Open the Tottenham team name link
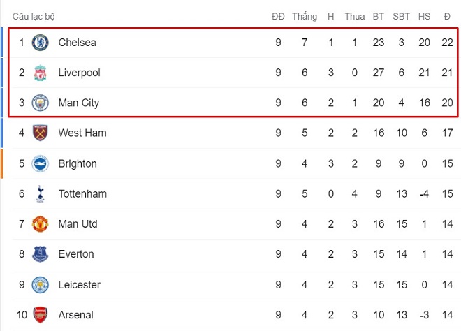Screen dimensions: 461x331 point(82,193)
